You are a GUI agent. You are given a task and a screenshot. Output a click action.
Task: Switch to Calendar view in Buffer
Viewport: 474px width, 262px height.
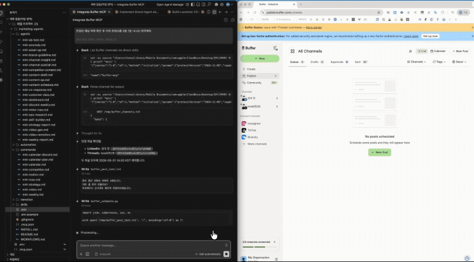pos(438,51)
